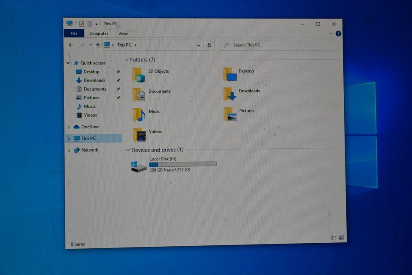Go forward using the Forward arrow

coord(82,45)
